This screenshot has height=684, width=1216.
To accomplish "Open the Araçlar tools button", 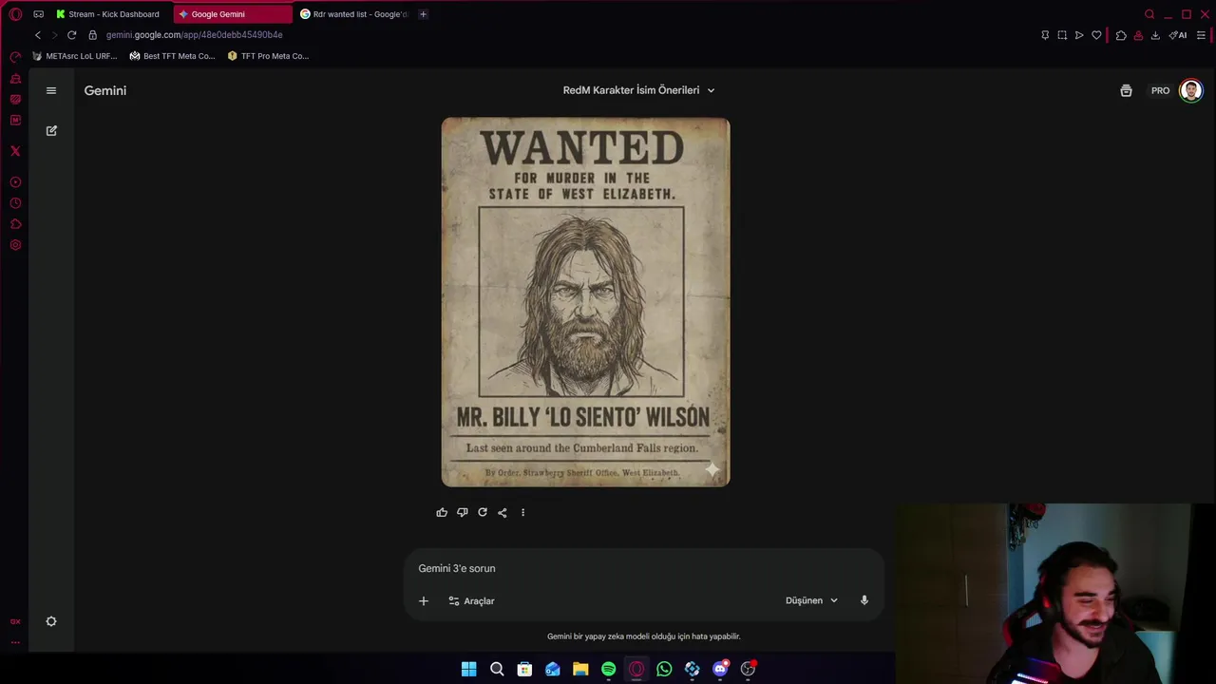I will pos(471,600).
